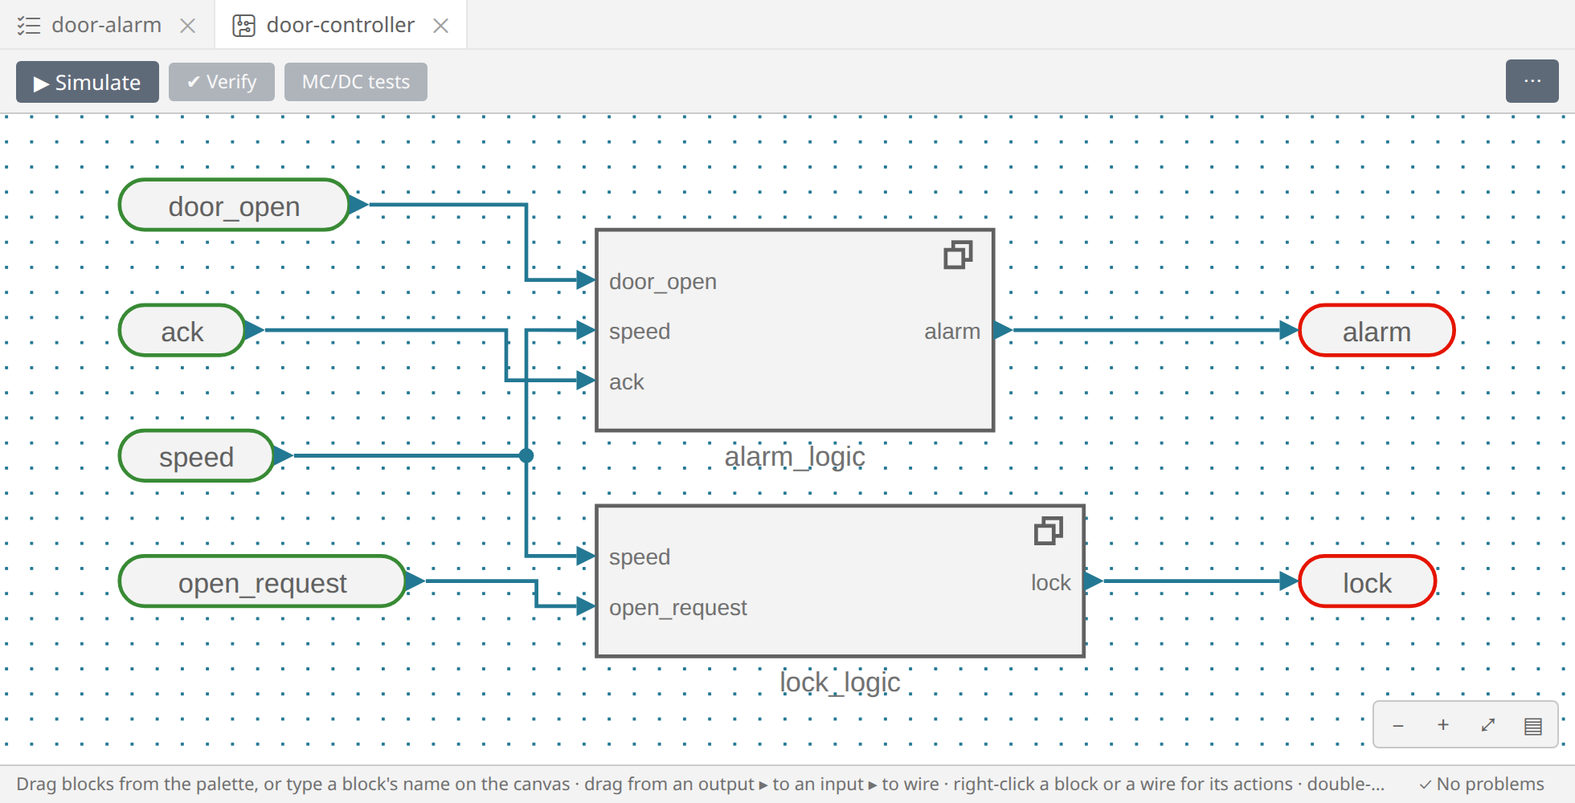Select the red lock output block
Screen dimensions: 1575x803
[x=1367, y=581]
